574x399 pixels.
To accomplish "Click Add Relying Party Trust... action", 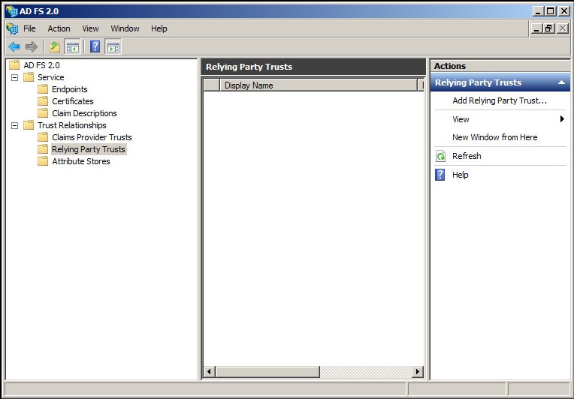I will click(500, 100).
